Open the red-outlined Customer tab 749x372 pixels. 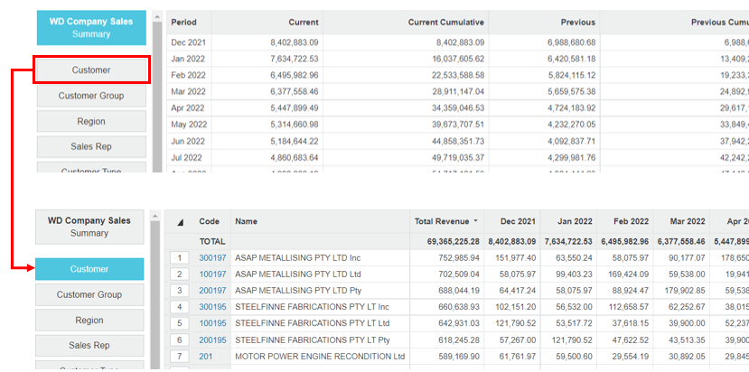point(90,70)
